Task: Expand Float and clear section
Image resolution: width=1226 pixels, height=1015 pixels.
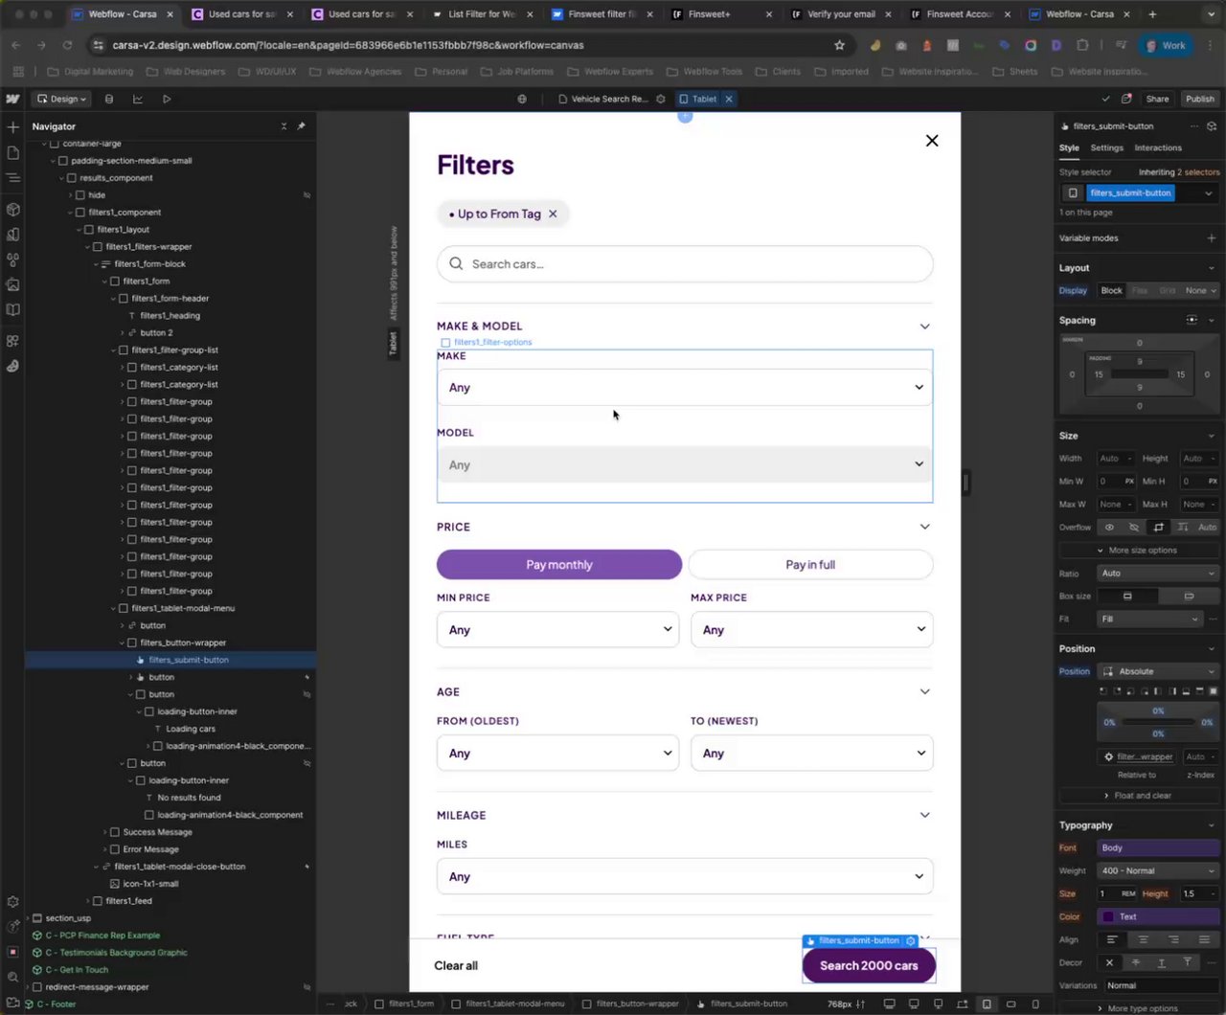Action: coord(1138,796)
